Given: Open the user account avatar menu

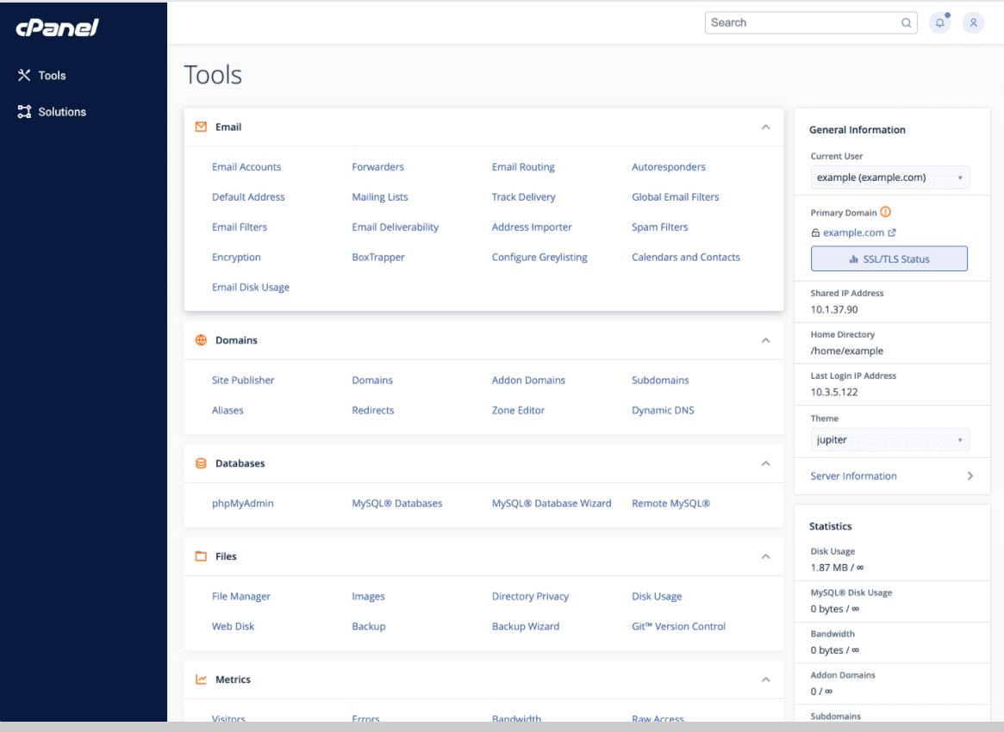Looking at the screenshot, I should pyautogui.click(x=973, y=23).
